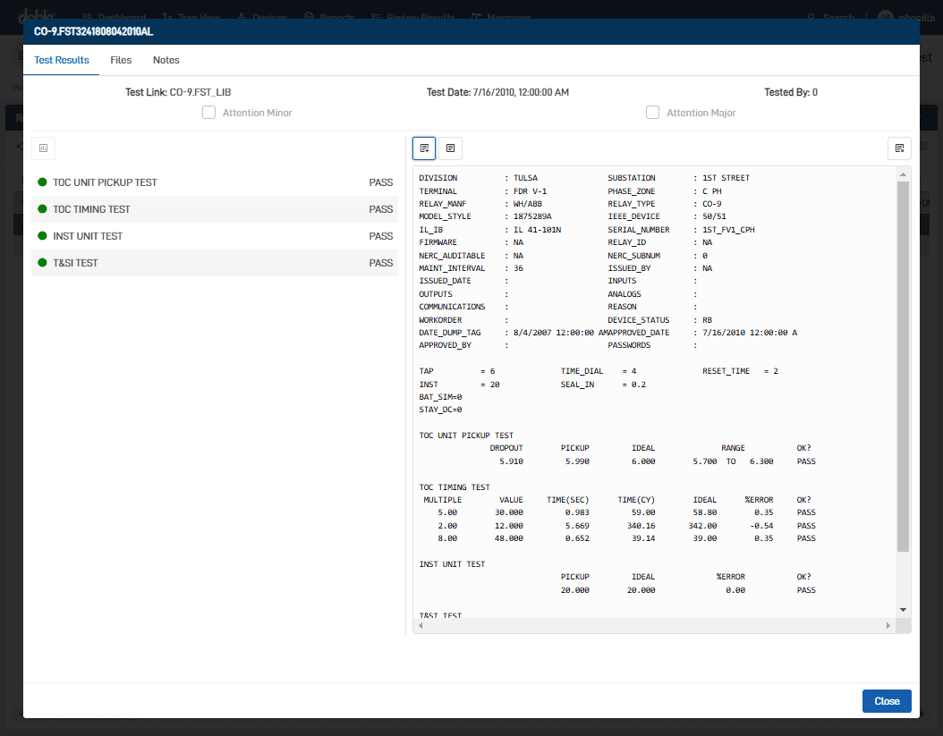Image resolution: width=943 pixels, height=736 pixels.
Task: Click the vertical scrollbar thumb in report
Action: (x=903, y=367)
